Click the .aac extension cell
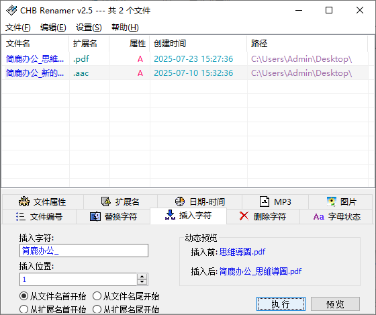The height and width of the screenshot is (315, 376). 81,73
